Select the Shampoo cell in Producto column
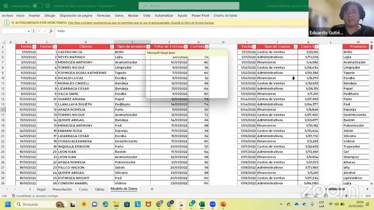The height and width of the screenshot is (210, 374). [356, 157]
